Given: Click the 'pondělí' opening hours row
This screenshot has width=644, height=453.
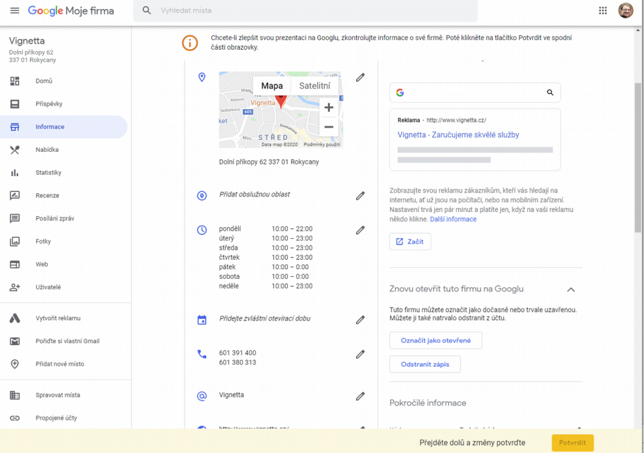Looking at the screenshot, I should coord(266,228).
